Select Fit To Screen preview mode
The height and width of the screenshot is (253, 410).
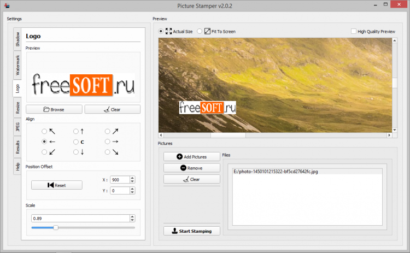(x=200, y=31)
